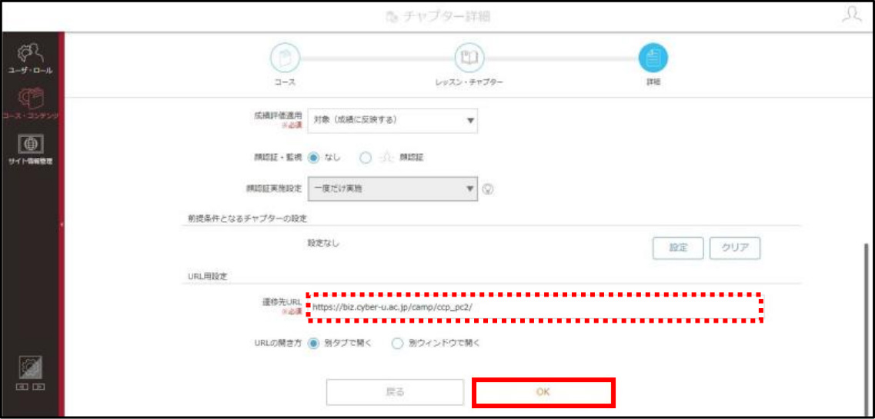Click the 設定 button
The image size is (875, 419).
point(678,248)
